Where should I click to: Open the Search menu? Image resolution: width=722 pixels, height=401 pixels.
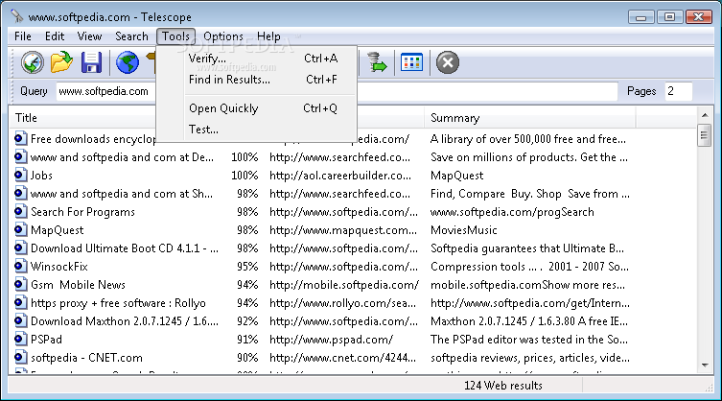point(131,35)
